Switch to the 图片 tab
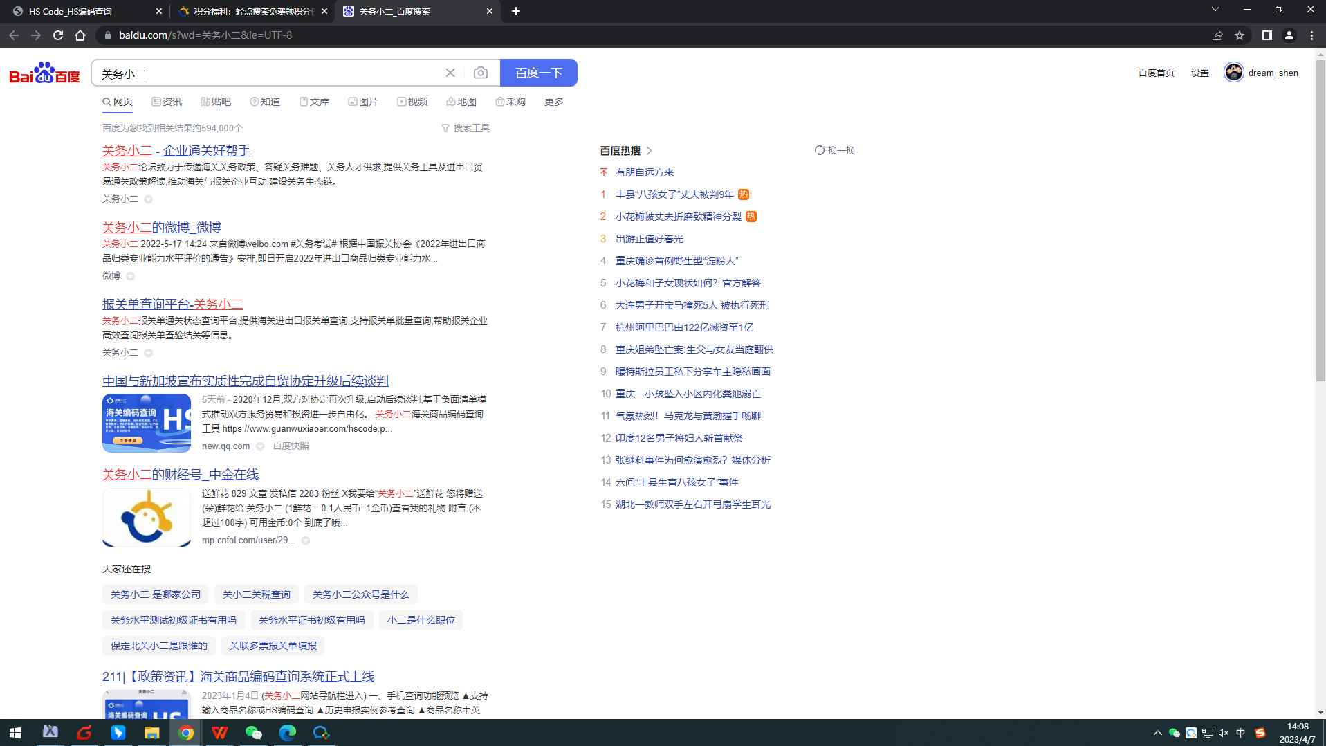Viewport: 1326px width, 746px height. 363,102
